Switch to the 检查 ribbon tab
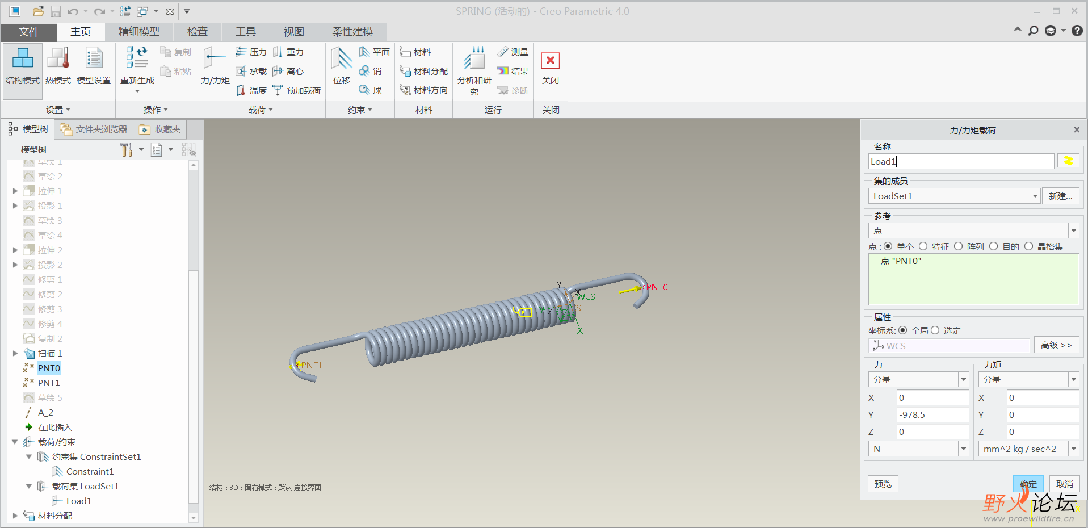Viewport: 1088px width, 528px height. [x=198, y=32]
